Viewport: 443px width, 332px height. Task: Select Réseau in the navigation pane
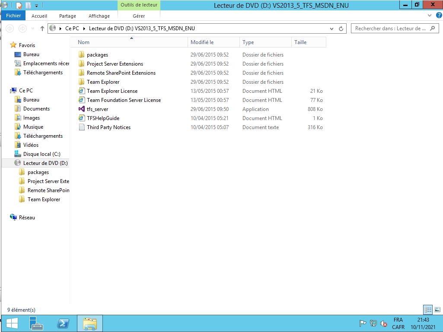point(27,218)
